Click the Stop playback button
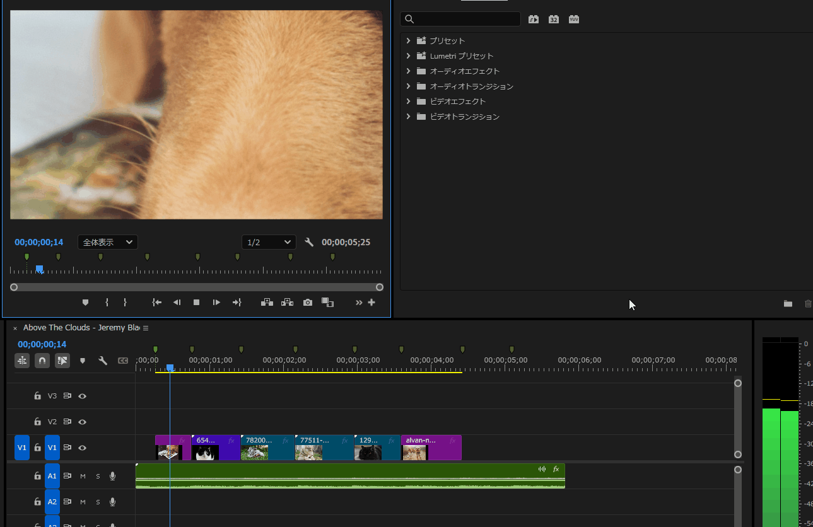813x527 pixels. (196, 303)
